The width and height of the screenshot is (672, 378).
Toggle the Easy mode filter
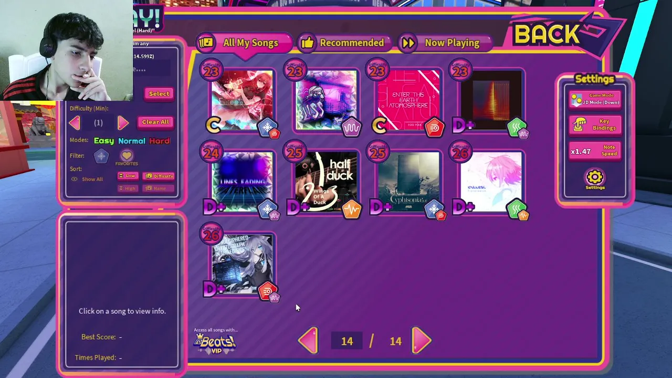104,141
